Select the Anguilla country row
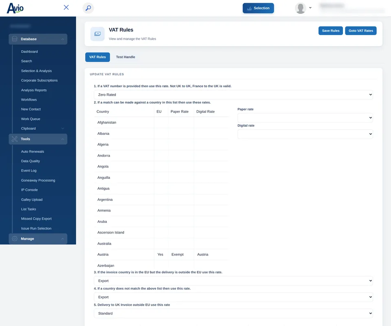Screen dimensions: 391x326 point(161,178)
